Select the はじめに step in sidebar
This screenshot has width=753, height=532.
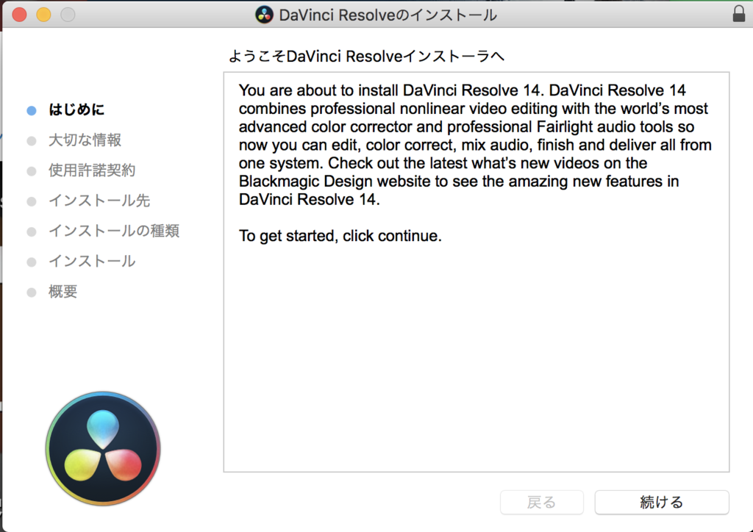click(76, 110)
